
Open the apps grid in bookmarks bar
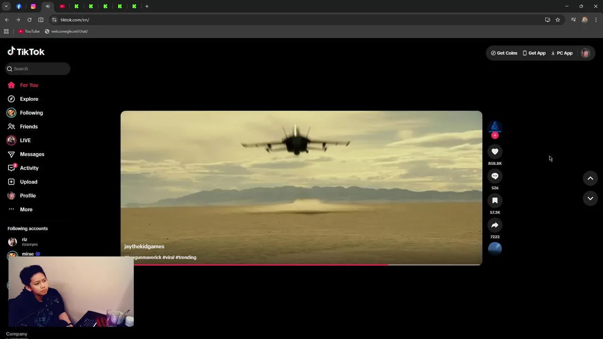click(x=6, y=31)
